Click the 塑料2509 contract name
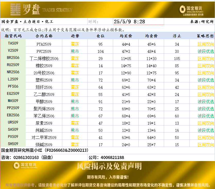Image resolution: width=215 pixels, height=189 pixels. (44, 80)
